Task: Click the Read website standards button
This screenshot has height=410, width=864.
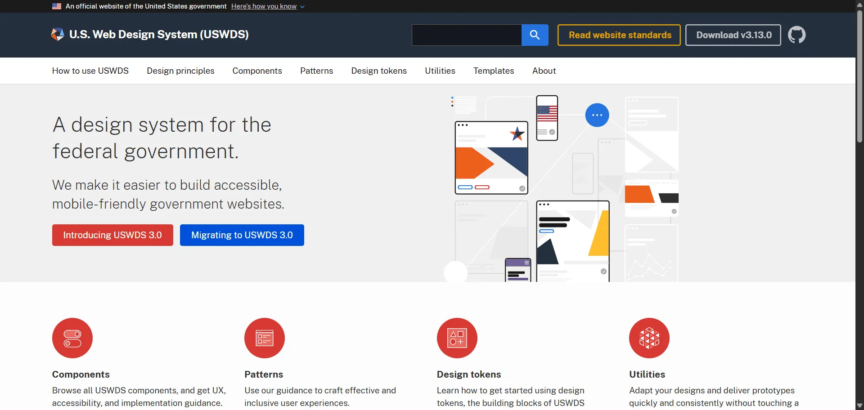Action: [x=619, y=35]
